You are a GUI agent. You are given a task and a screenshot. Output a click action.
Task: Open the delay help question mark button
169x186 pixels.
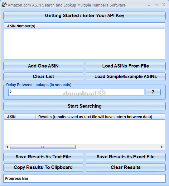point(153,92)
